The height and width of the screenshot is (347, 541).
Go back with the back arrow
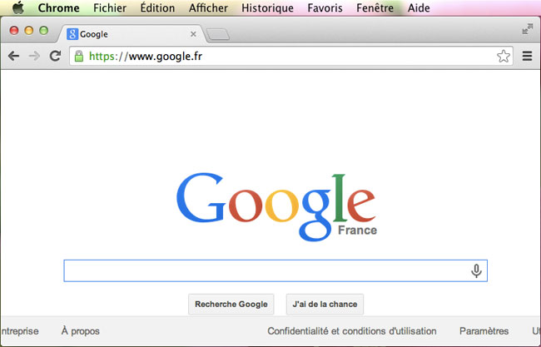click(x=13, y=56)
